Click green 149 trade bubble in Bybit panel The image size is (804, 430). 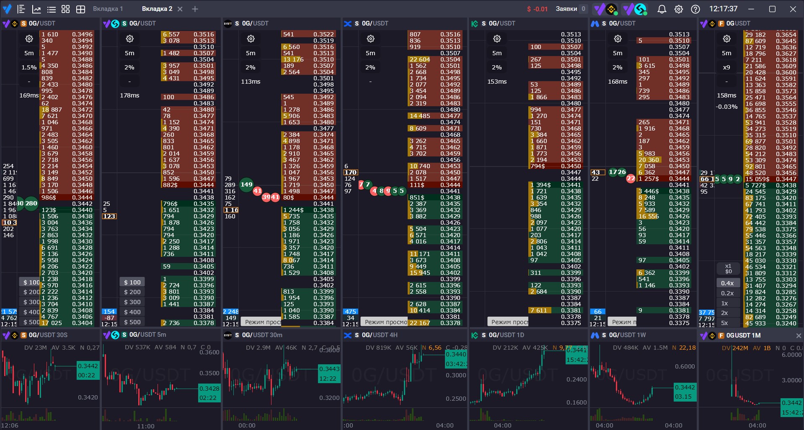246,184
